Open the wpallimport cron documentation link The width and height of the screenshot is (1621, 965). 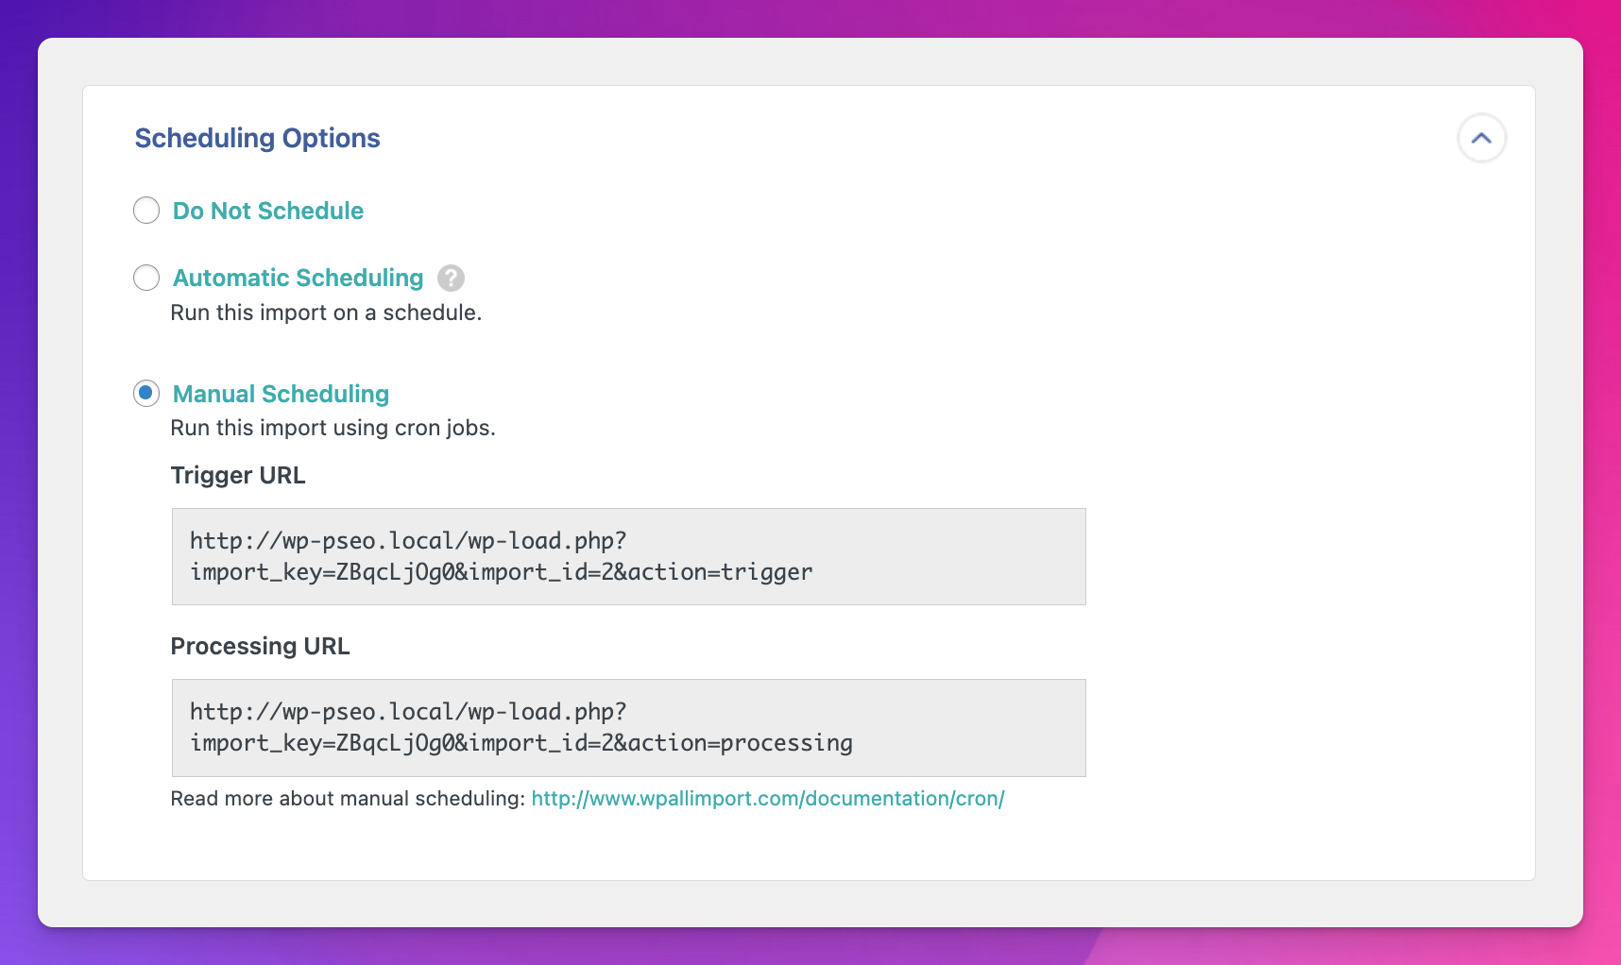pos(768,799)
